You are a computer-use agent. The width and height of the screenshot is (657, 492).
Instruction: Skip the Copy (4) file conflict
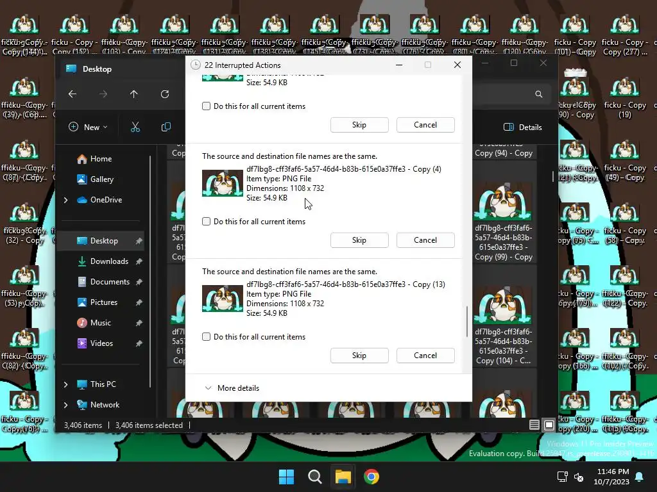pos(359,240)
